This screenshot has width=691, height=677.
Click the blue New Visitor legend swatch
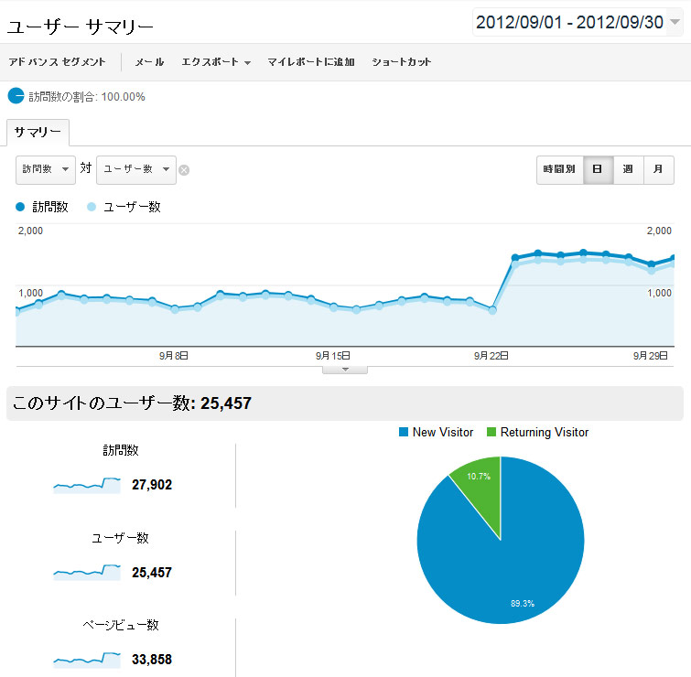click(403, 432)
